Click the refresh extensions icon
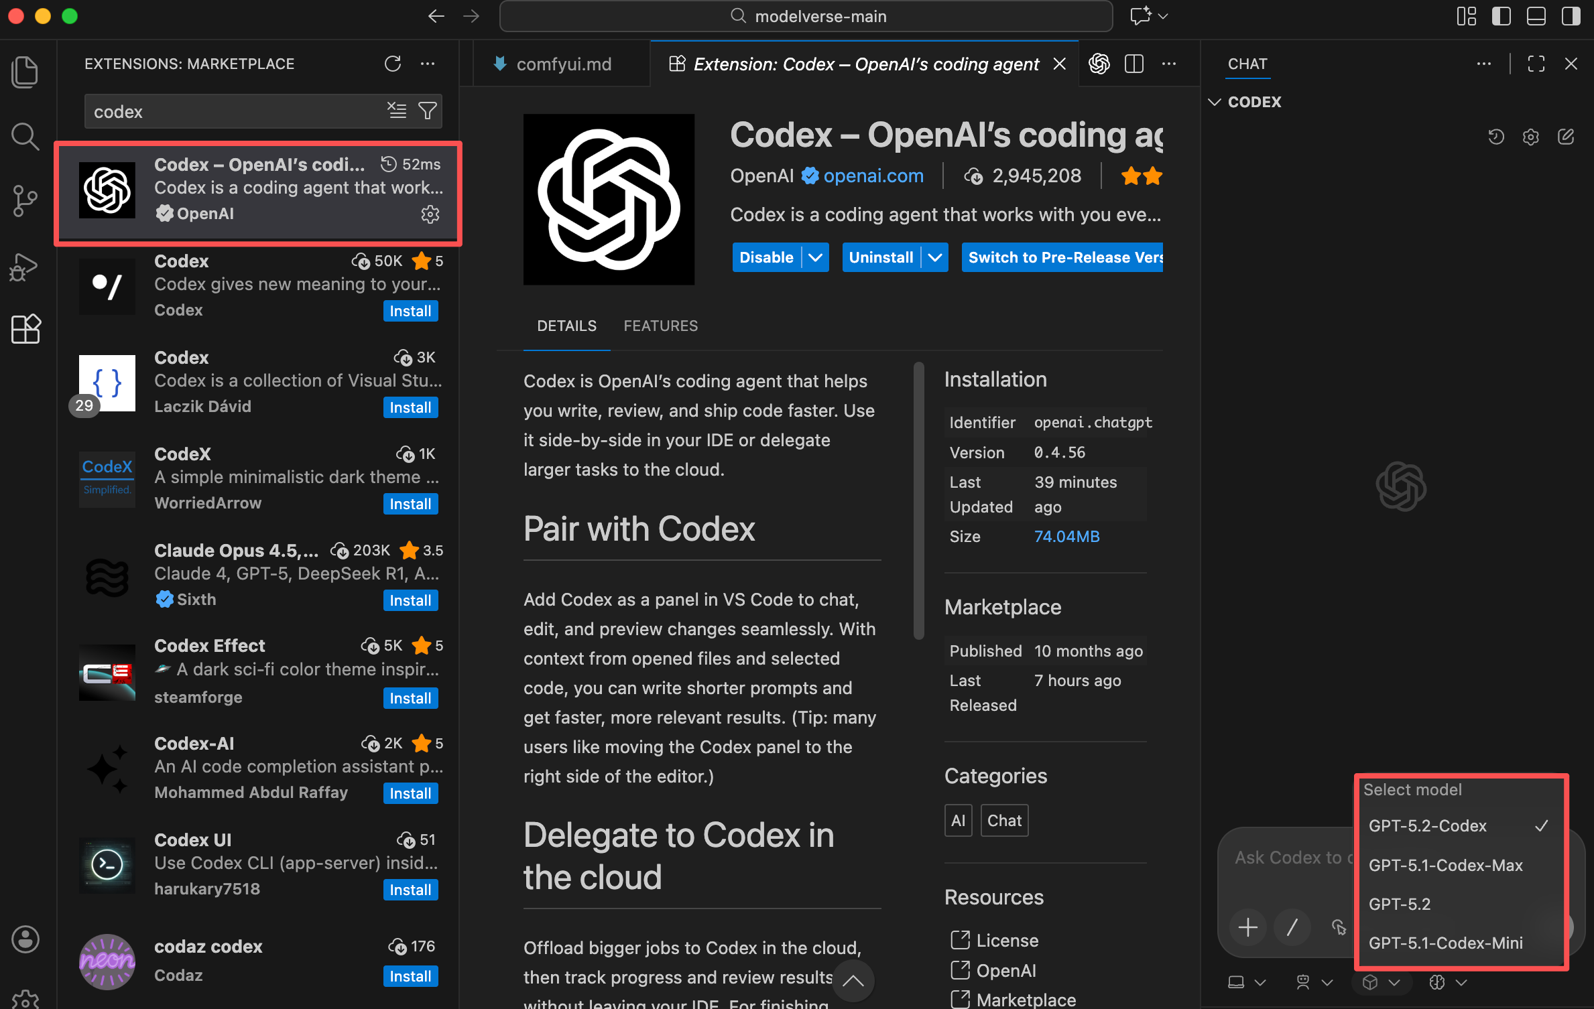 pyautogui.click(x=393, y=64)
